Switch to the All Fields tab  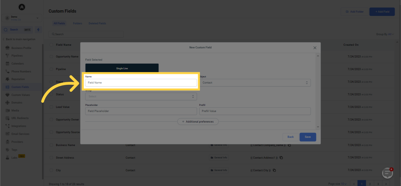59,23
